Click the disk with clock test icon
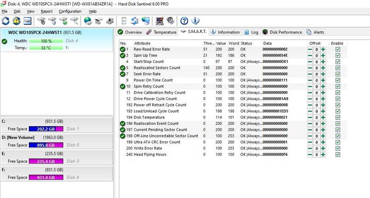 [52, 21]
